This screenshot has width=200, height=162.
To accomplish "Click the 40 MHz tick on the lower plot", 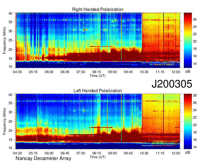I will [x=10, y=95].
